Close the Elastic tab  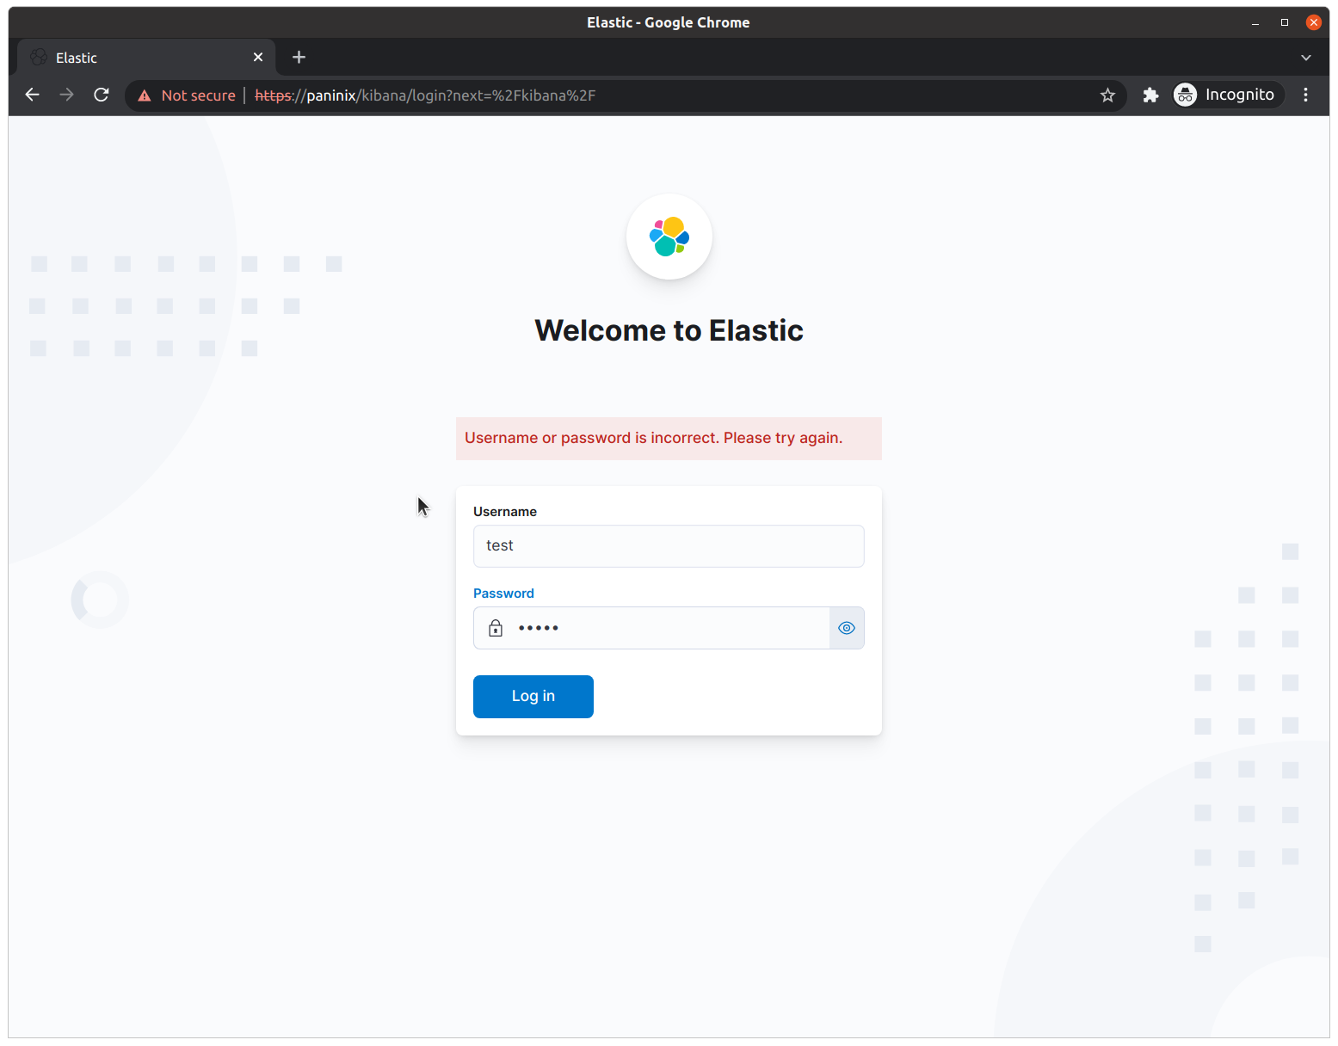click(258, 58)
